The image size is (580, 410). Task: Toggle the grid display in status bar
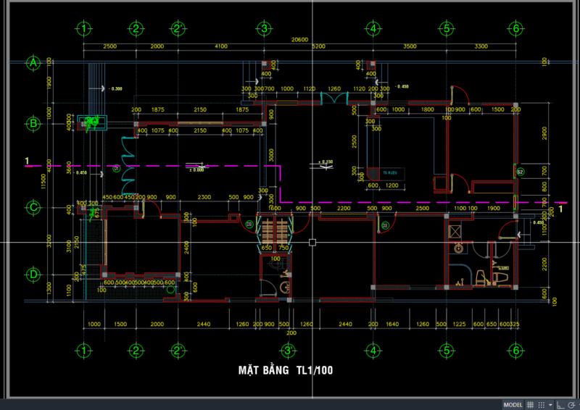point(531,404)
